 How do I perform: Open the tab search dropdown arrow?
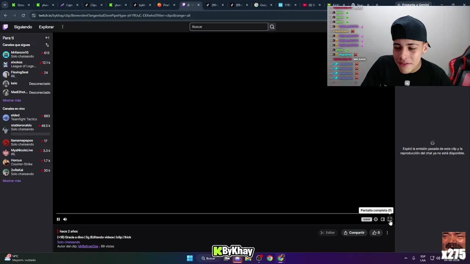click(5, 5)
